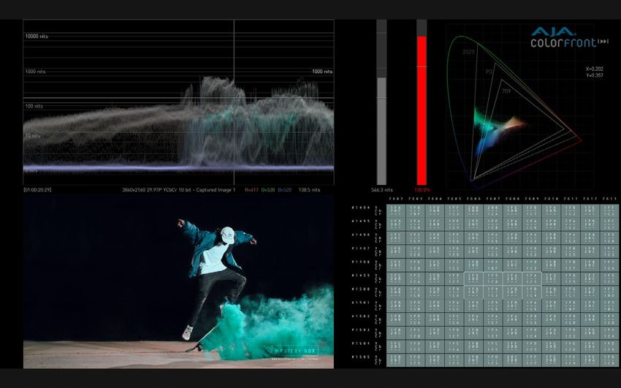Click the blue B=528 value
The width and height of the screenshot is (621, 388).
(x=284, y=190)
